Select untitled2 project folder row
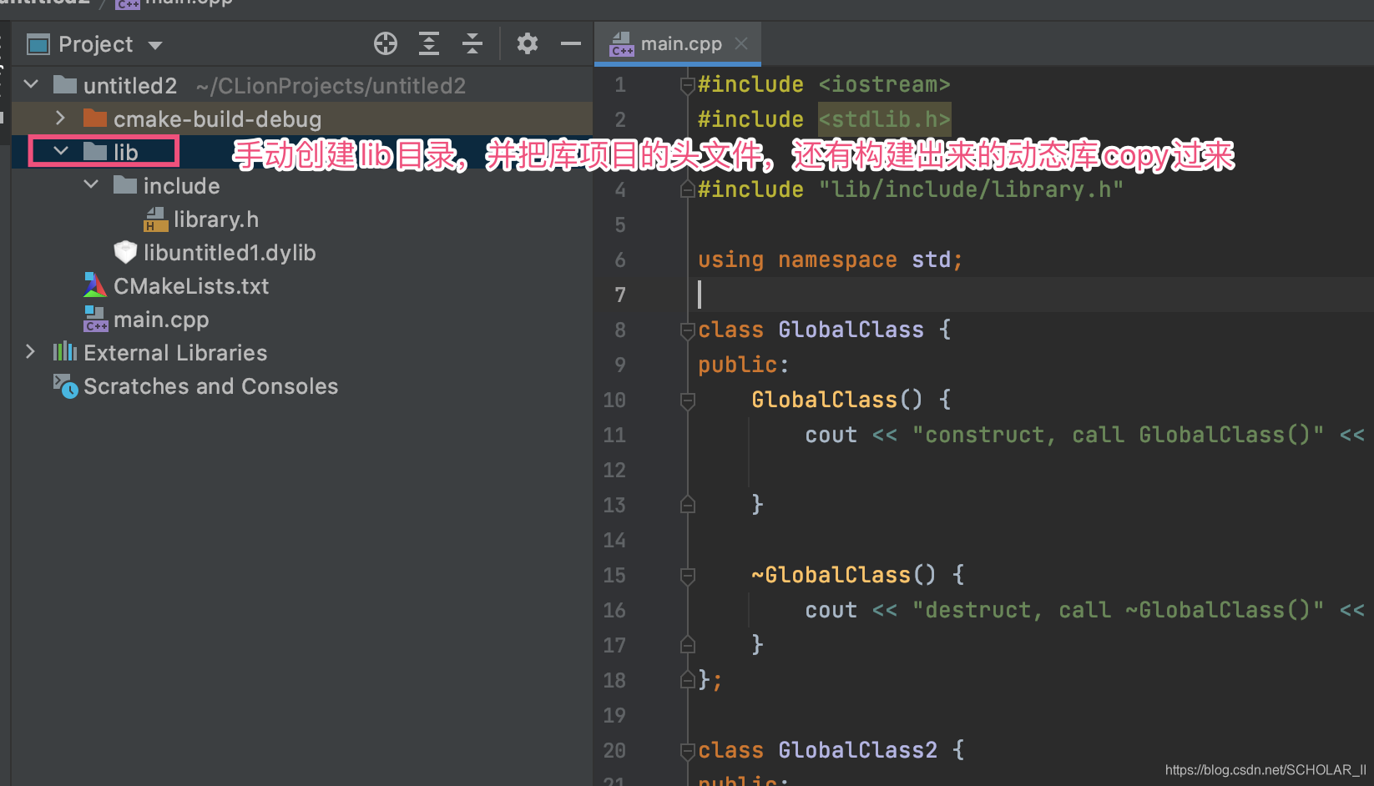Image resolution: width=1374 pixels, height=786 pixels. pos(302,85)
